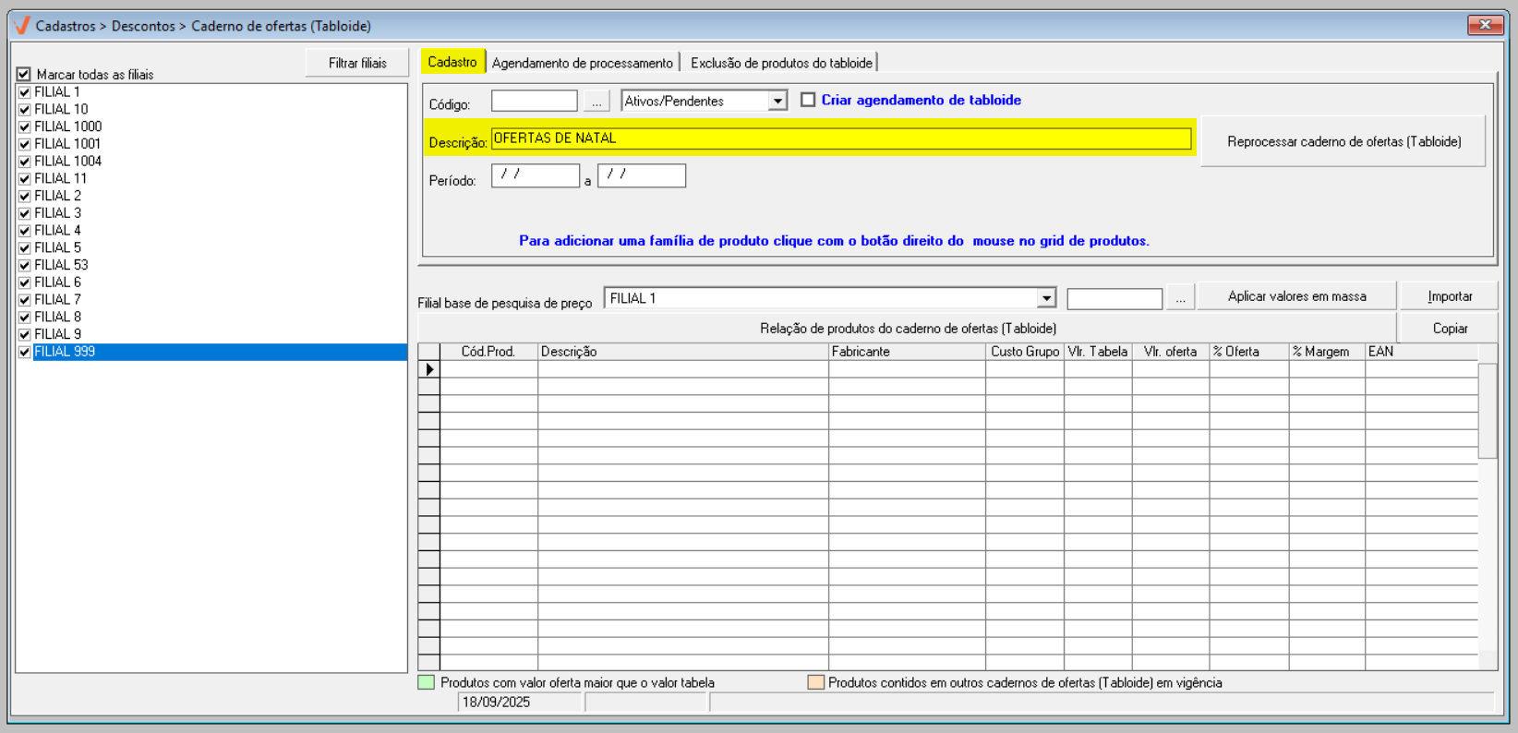Click the green legend color swatch

tap(427, 682)
